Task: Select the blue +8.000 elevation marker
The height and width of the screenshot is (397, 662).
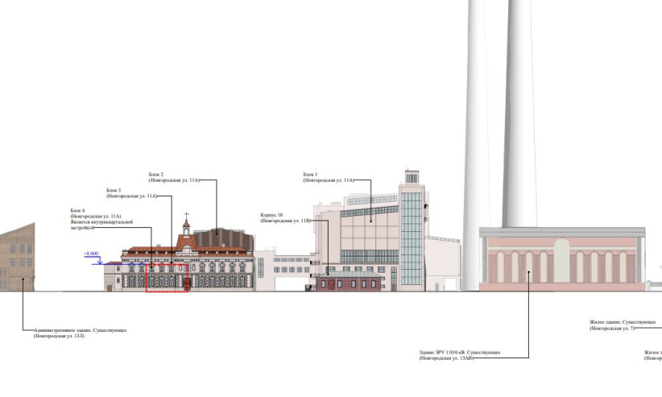Action: point(93,255)
